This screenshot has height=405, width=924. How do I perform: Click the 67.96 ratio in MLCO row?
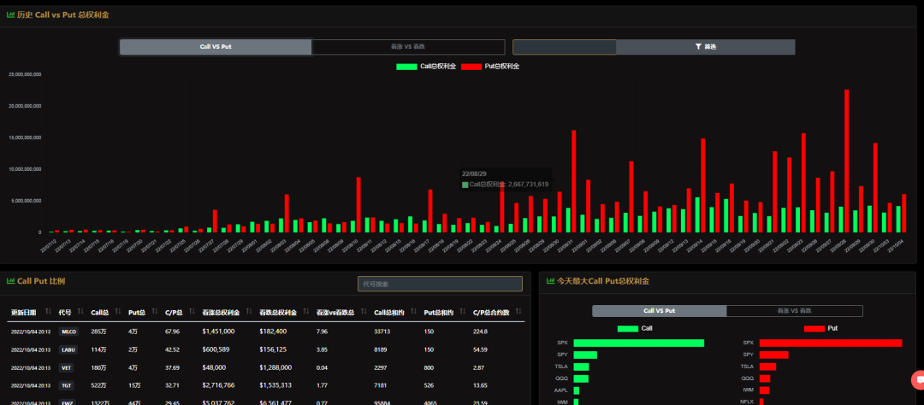coord(172,332)
